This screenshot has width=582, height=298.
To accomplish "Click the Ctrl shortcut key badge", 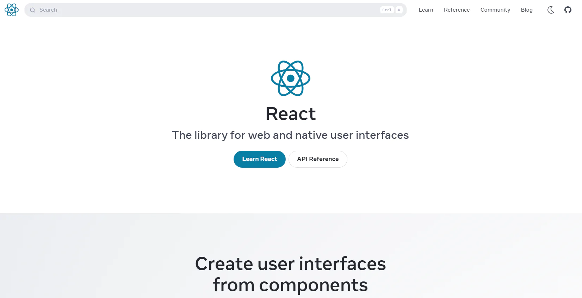I will click(387, 10).
